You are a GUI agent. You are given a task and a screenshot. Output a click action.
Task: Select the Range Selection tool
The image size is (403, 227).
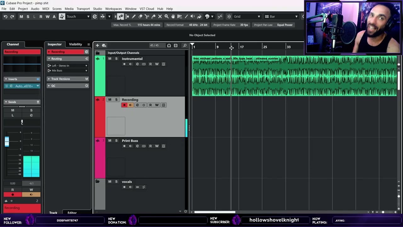click(127, 16)
